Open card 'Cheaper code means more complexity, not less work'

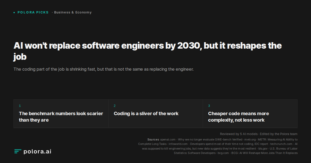[x=250, y=114]
